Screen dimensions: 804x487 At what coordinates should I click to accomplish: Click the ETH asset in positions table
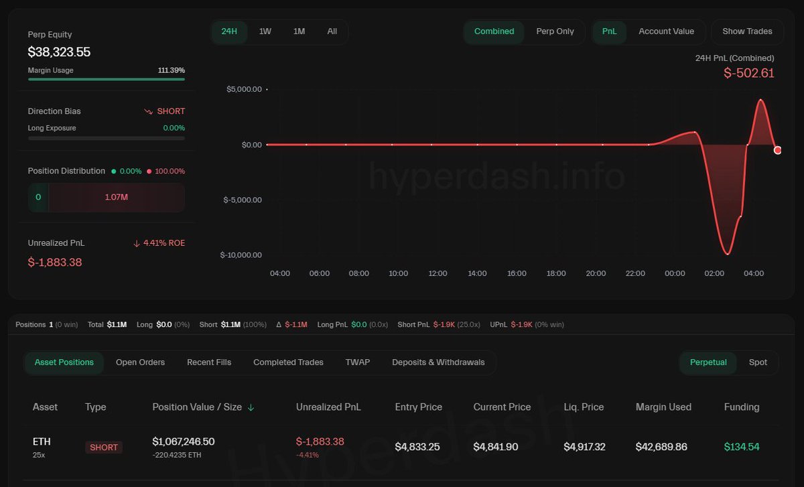[x=42, y=442]
